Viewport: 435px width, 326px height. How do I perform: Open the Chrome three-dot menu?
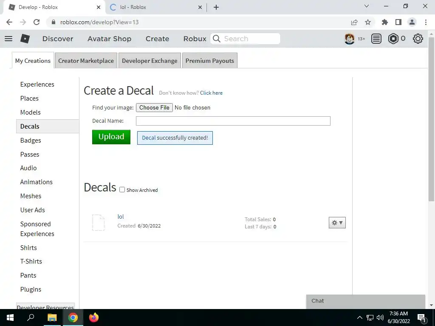[426, 22]
